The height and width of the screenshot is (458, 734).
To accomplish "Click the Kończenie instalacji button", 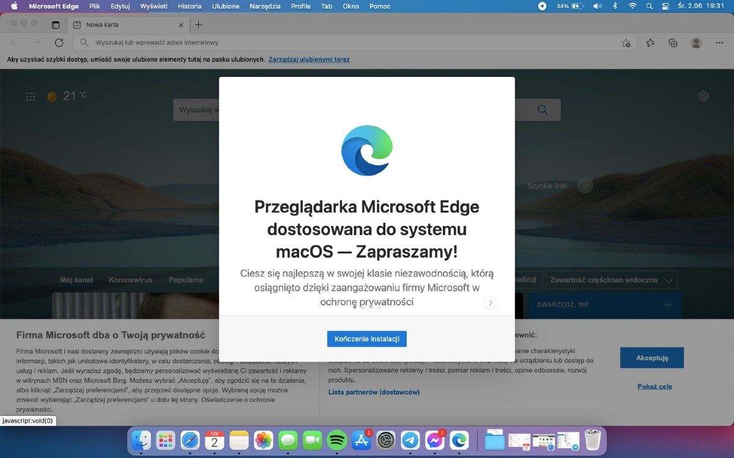I will [366, 339].
